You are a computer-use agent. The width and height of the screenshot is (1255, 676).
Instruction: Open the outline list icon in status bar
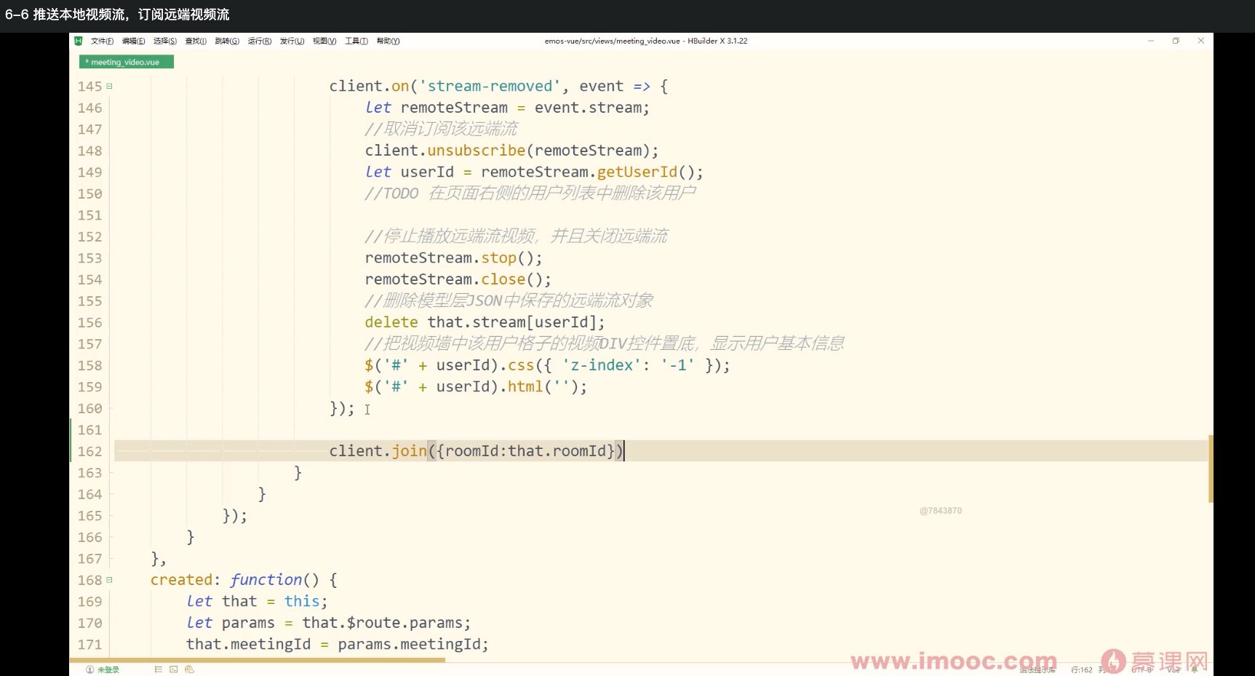point(158,669)
